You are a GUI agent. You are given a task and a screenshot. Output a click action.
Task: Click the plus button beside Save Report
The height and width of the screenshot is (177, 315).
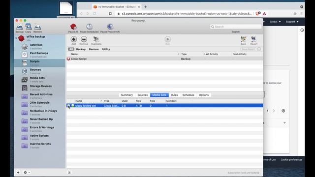(x=259, y=49)
